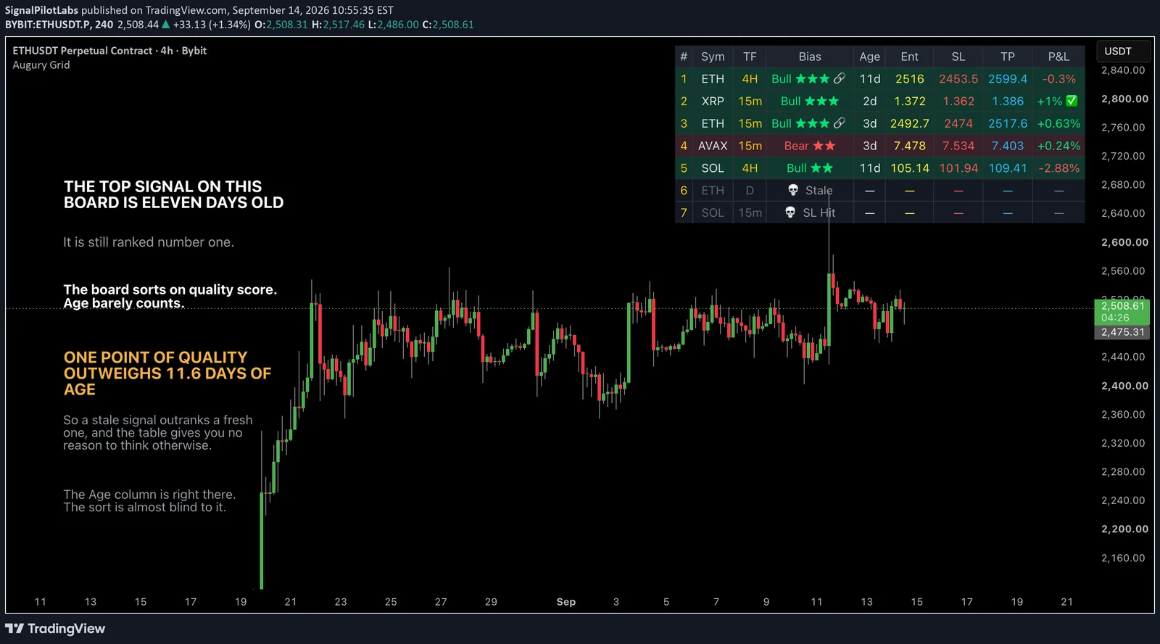The image size is (1160, 644).
Task: Click the +0.63% P&L cell
Action: [1058, 124]
